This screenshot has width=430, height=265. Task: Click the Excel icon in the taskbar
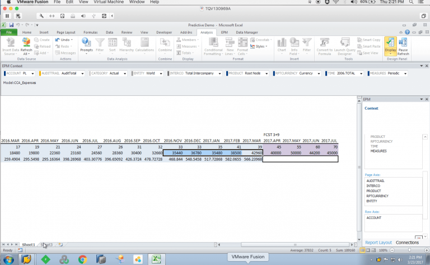tap(156, 259)
